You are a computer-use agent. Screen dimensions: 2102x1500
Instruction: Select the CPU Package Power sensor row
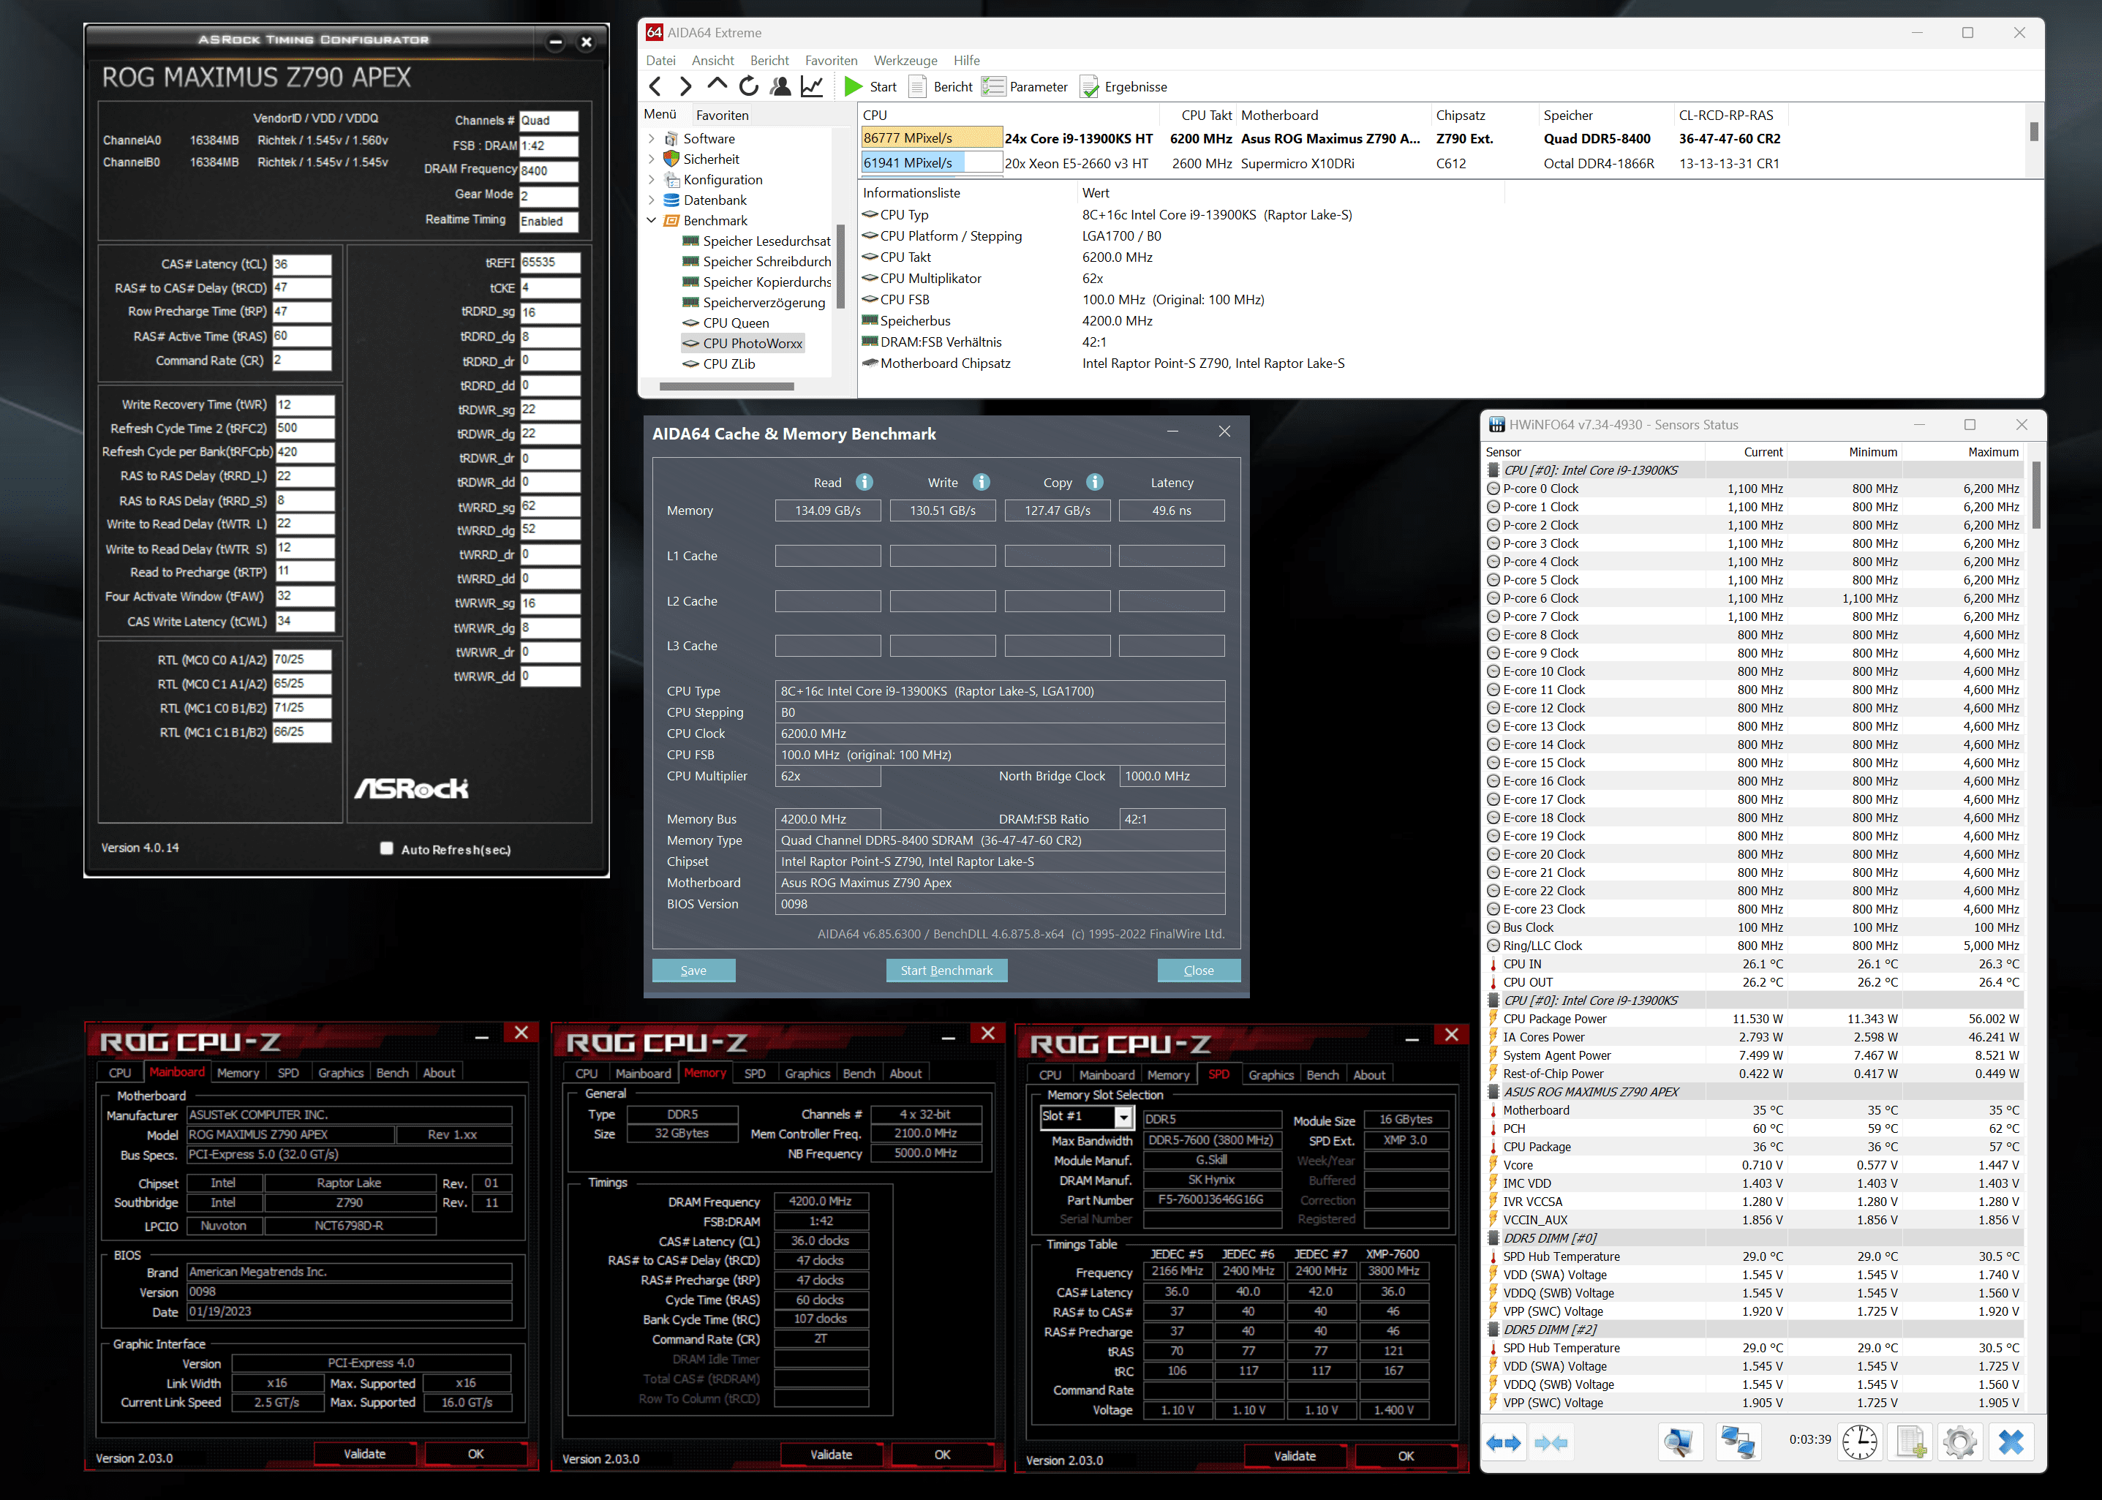coord(1753,1019)
